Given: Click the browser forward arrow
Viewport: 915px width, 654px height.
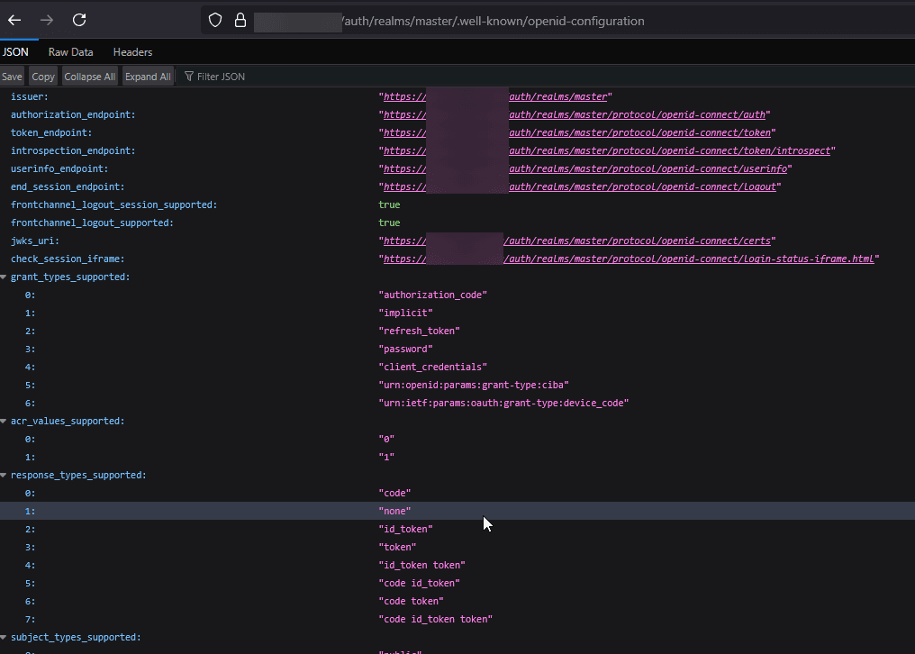Looking at the screenshot, I should coord(47,21).
